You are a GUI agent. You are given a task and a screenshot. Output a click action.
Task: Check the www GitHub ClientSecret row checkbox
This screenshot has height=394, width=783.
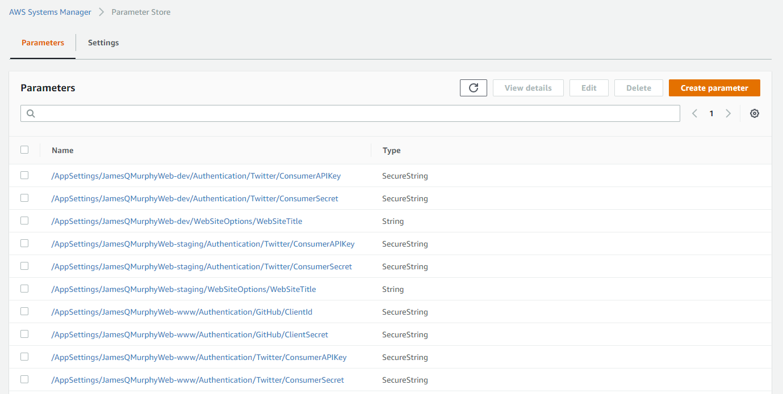tap(24, 334)
